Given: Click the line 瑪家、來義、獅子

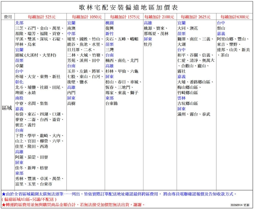Looking at the screenshot, I should click(x=122, y=93).
